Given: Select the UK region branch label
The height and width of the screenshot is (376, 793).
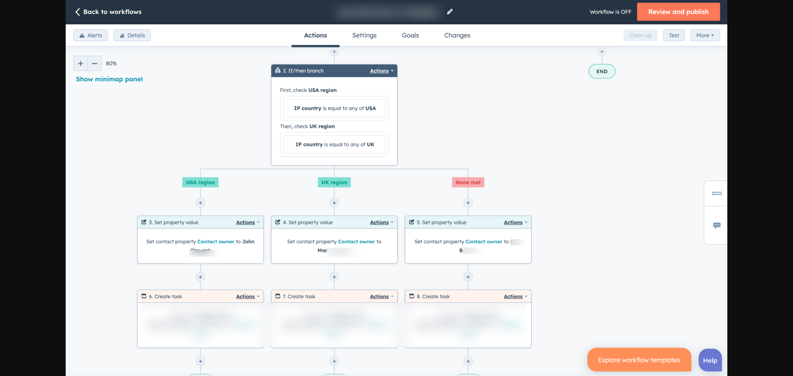Looking at the screenshot, I should pyautogui.click(x=334, y=183).
